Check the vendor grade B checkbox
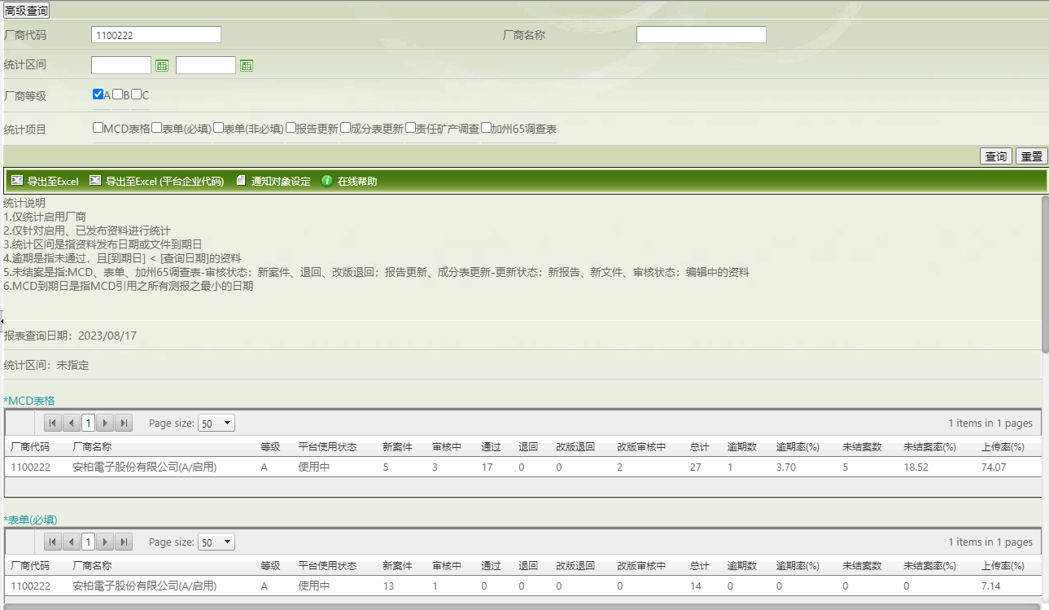The width and height of the screenshot is (1049, 610). [x=117, y=94]
